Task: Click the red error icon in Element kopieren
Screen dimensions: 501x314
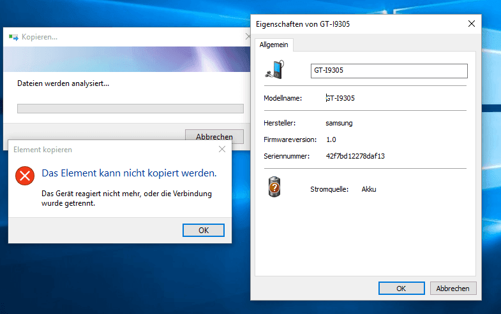Action: [25, 176]
